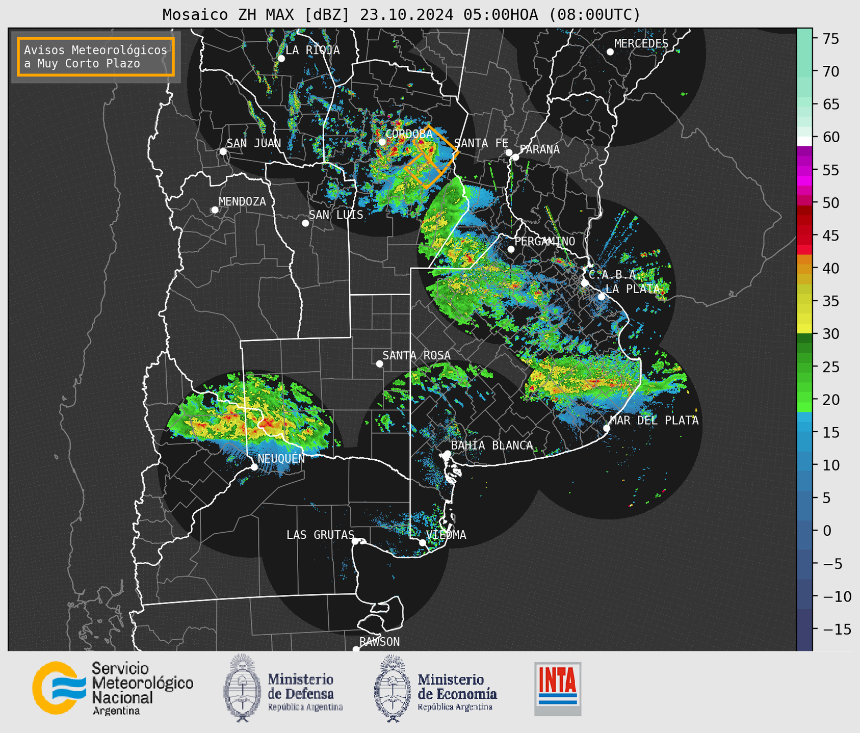This screenshot has height=733, width=860.
Task: Click the Avisos Meteorológicos a Muy Corto Plazo legend box
Action: [x=96, y=57]
